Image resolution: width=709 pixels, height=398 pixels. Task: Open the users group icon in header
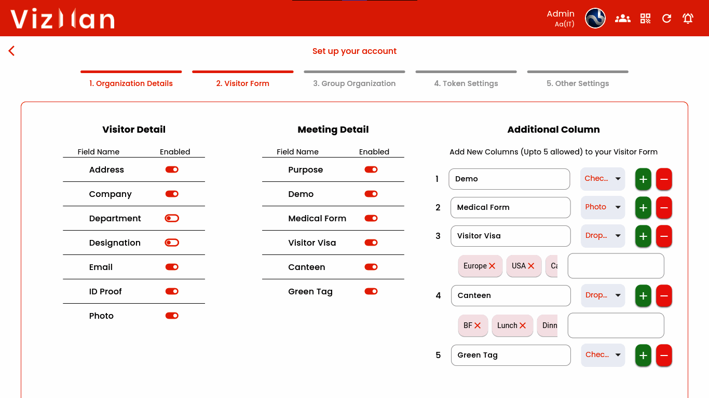[x=622, y=19]
